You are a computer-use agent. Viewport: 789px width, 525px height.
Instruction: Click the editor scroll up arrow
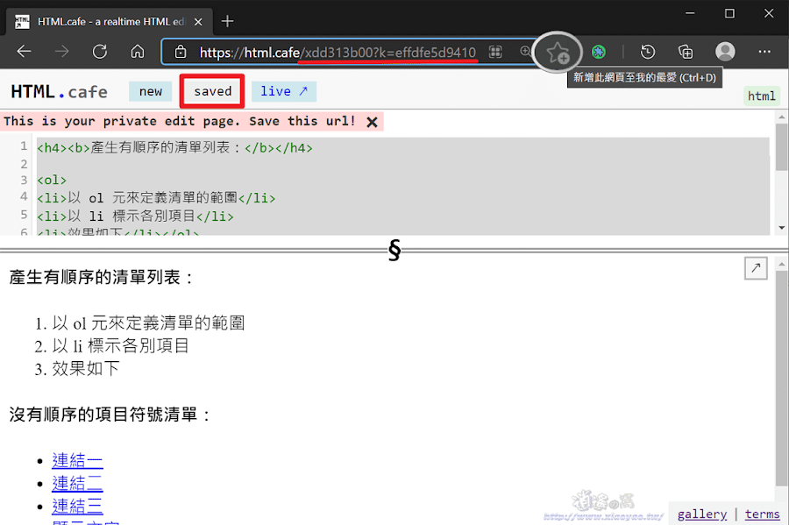pyautogui.click(x=781, y=117)
